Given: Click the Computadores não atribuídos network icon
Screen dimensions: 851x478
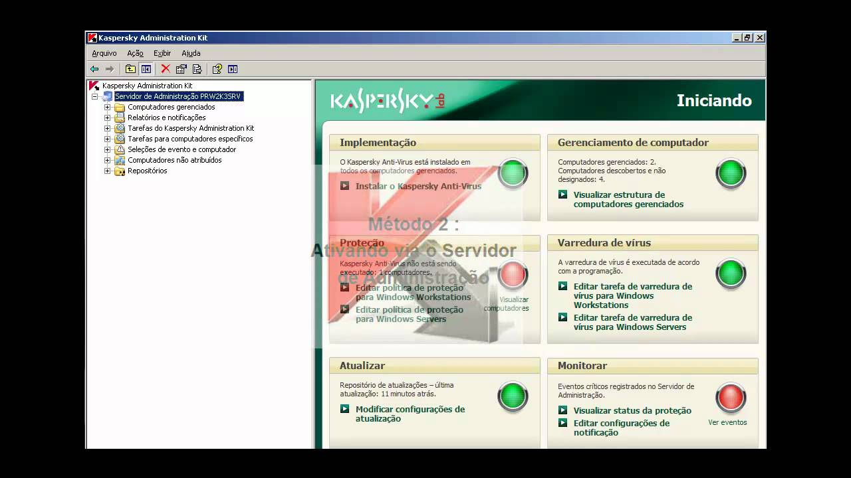Looking at the screenshot, I should (120, 160).
